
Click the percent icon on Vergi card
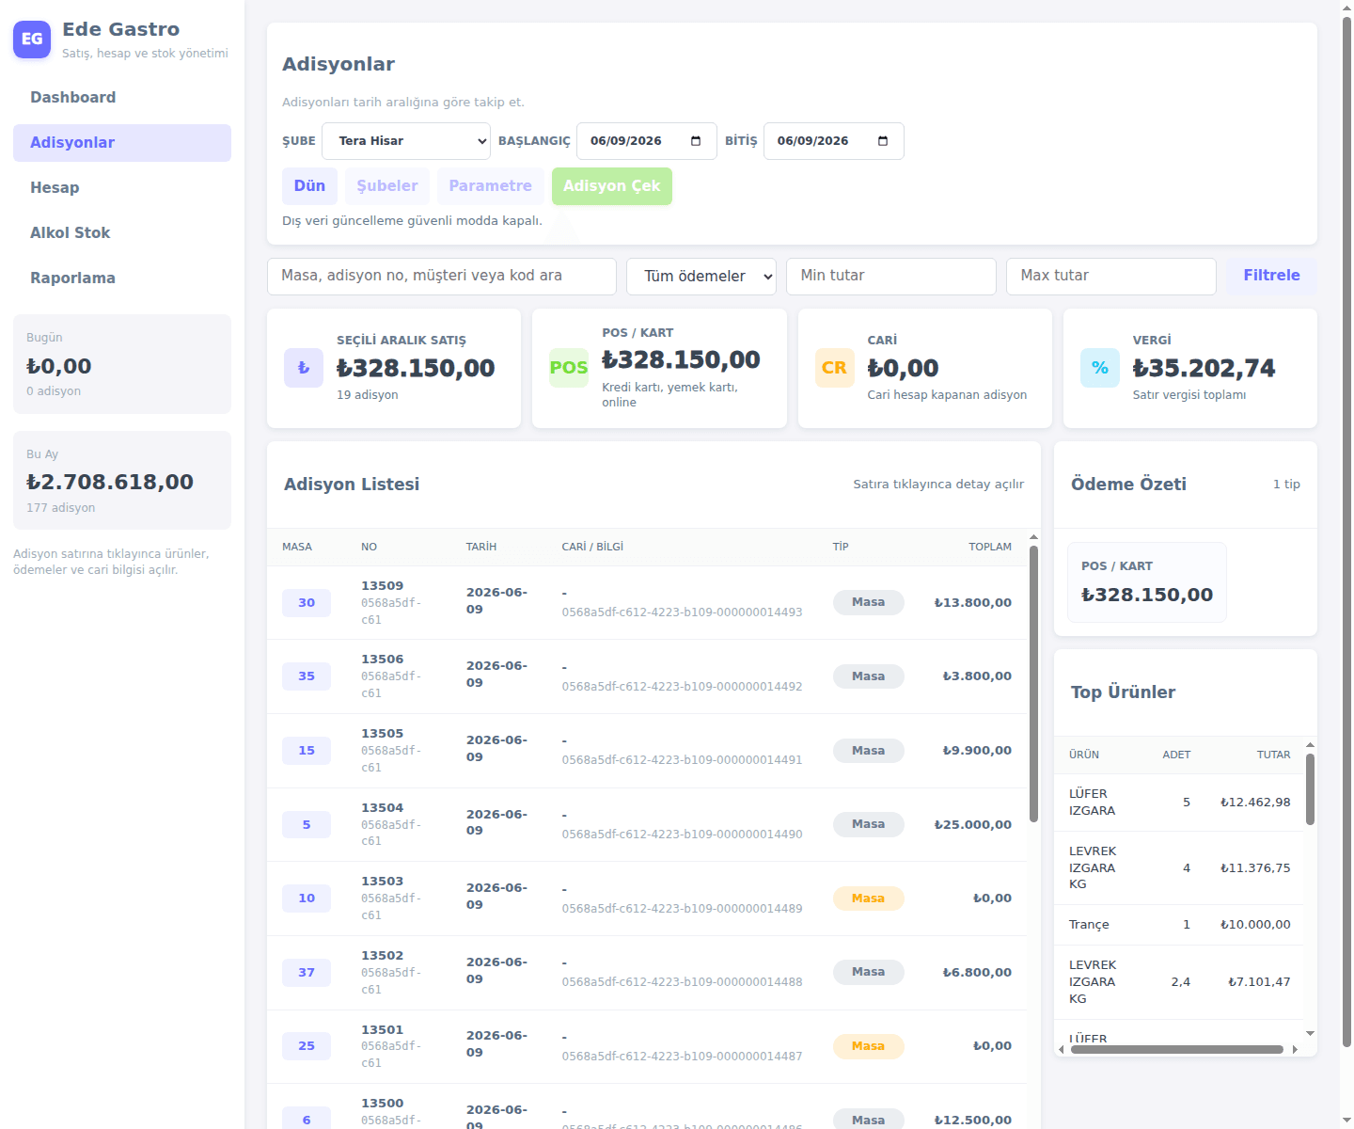[1099, 368]
